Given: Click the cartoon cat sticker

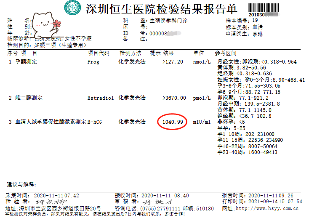Looking at the screenshot, I should tap(46, 25).
